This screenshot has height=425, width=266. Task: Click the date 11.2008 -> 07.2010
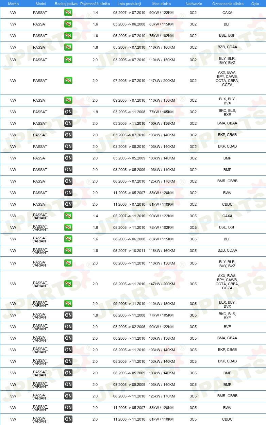129,204
